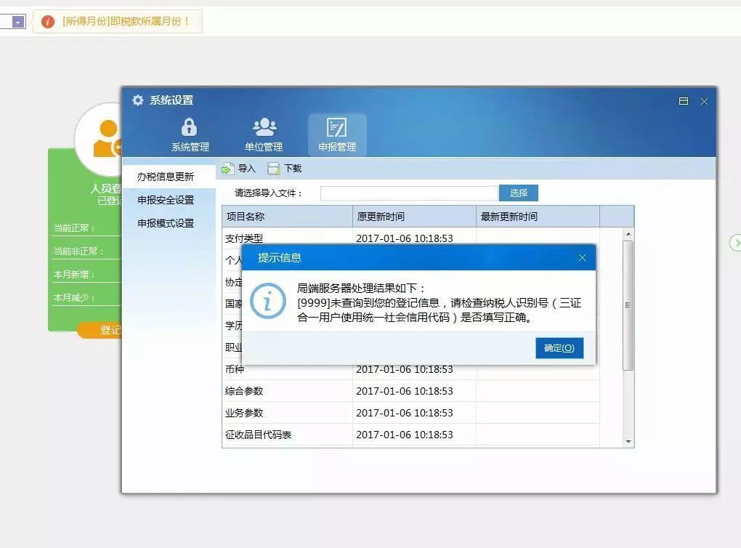Click the 项目名称 column header
Image resolution: width=741 pixels, height=548 pixels.
[288, 217]
